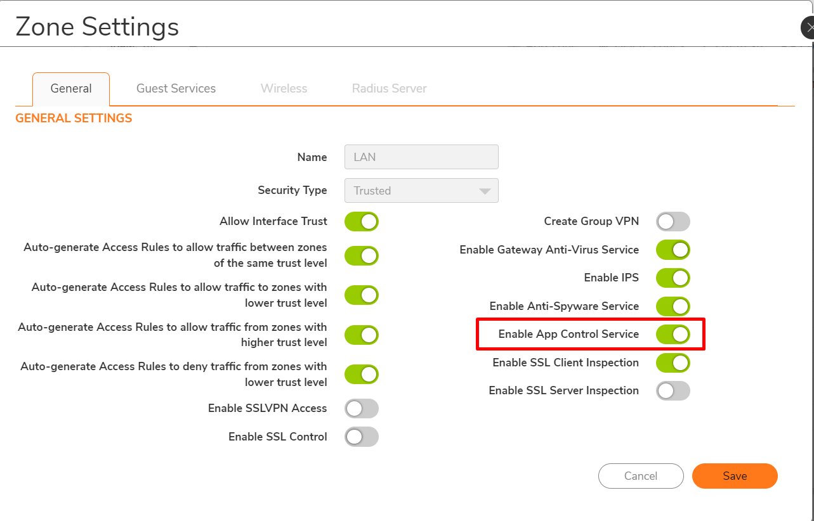Disable Gateway Anti-Virus Service switch
The width and height of the screenshot is (814, 521).
673,250
